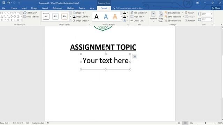Open Size group dialog launcher
The image size is (223, 125).
[x=212, y=25]
